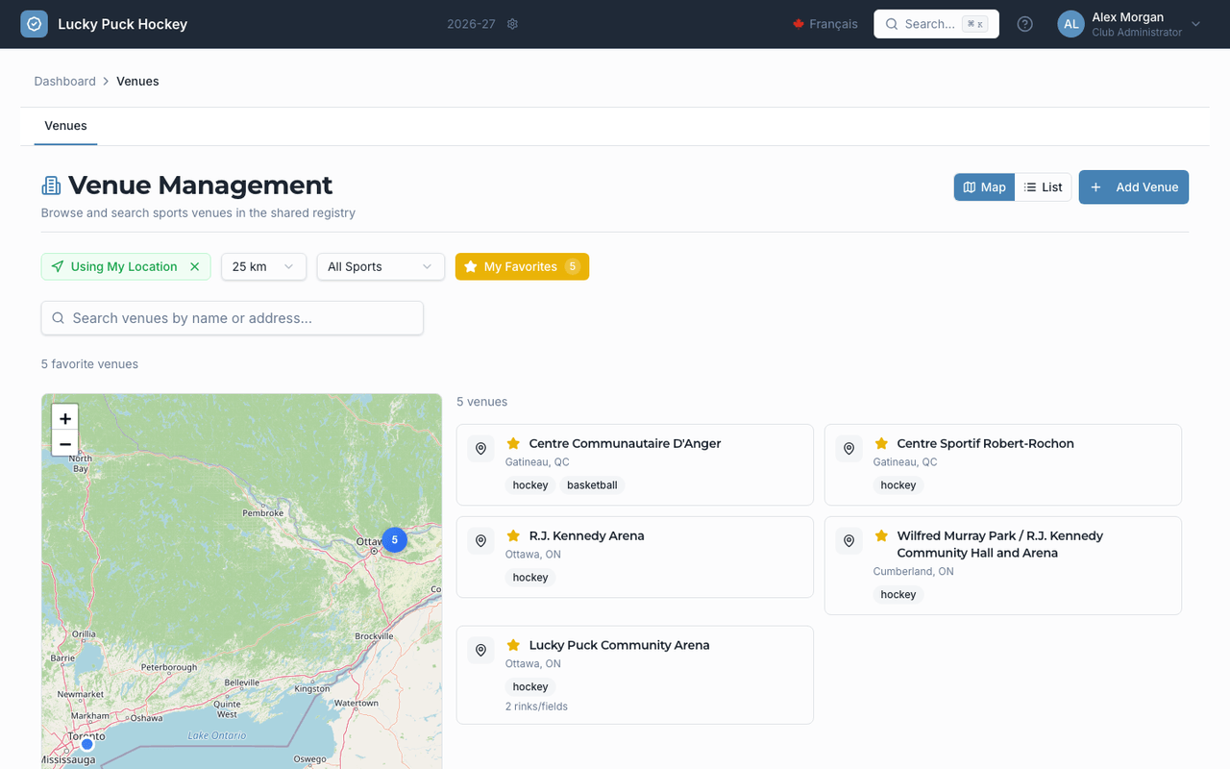Toggle favorite star for R.J. Kennedy Arena

(513, 535)
